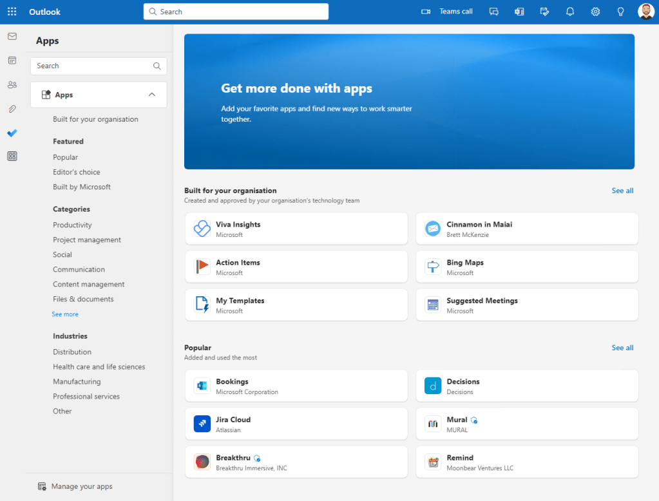Click the Apps panel search field

(x=93, y=66)
